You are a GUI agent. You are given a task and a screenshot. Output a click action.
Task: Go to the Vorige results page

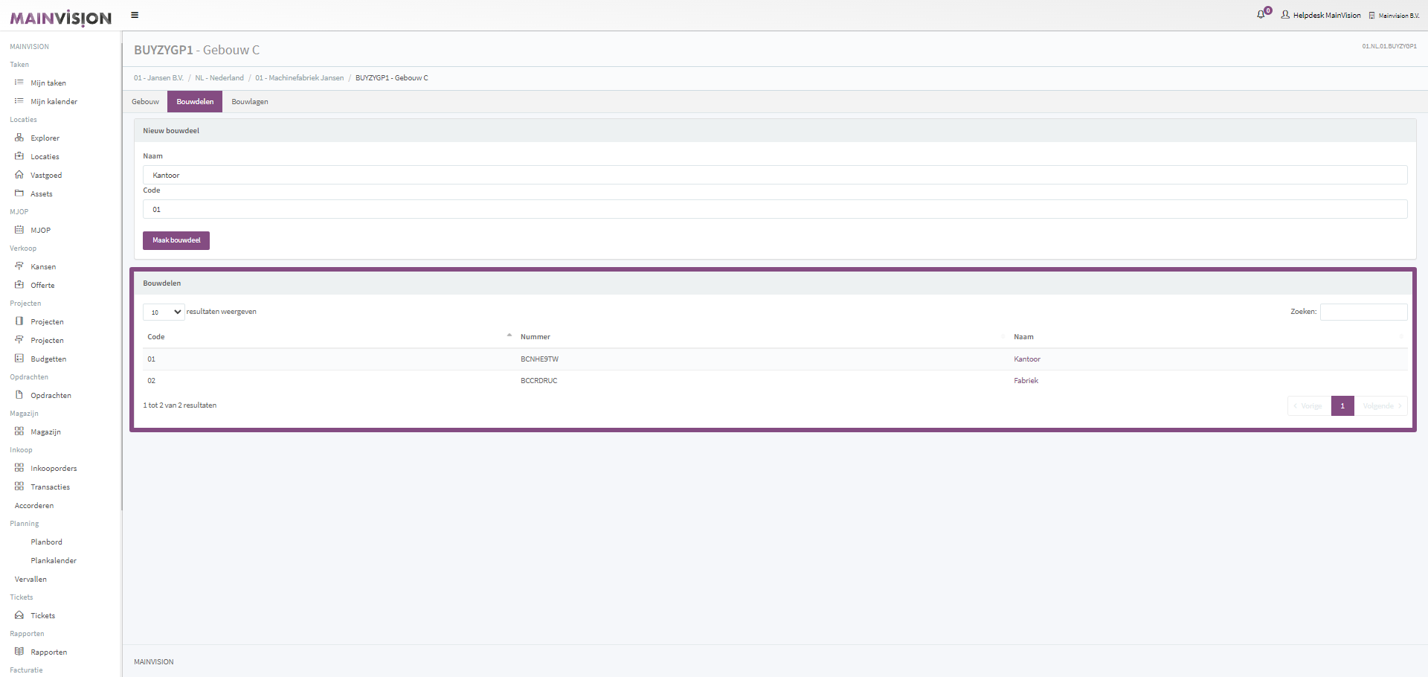pos(1309,406)
